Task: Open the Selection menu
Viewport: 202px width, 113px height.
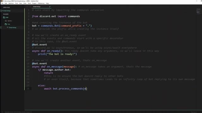Action: (11, 3)
